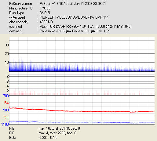
Task: Click the disc capacity 4022 MB value
Action: (x=46, y=22)
